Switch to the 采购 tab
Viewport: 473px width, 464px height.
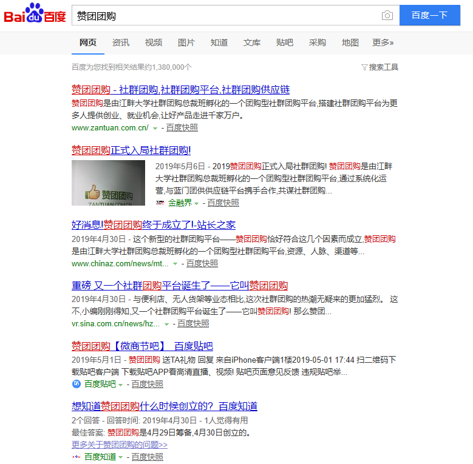click(x=318, y=43)
